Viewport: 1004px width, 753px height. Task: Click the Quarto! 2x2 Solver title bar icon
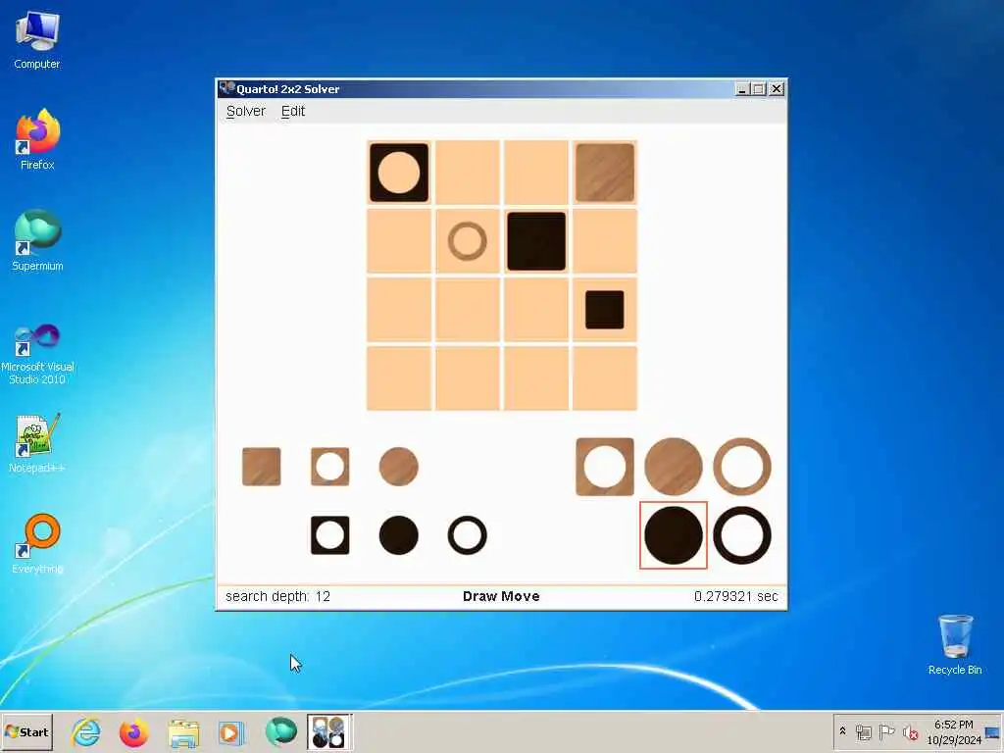(x=226, y=87)
